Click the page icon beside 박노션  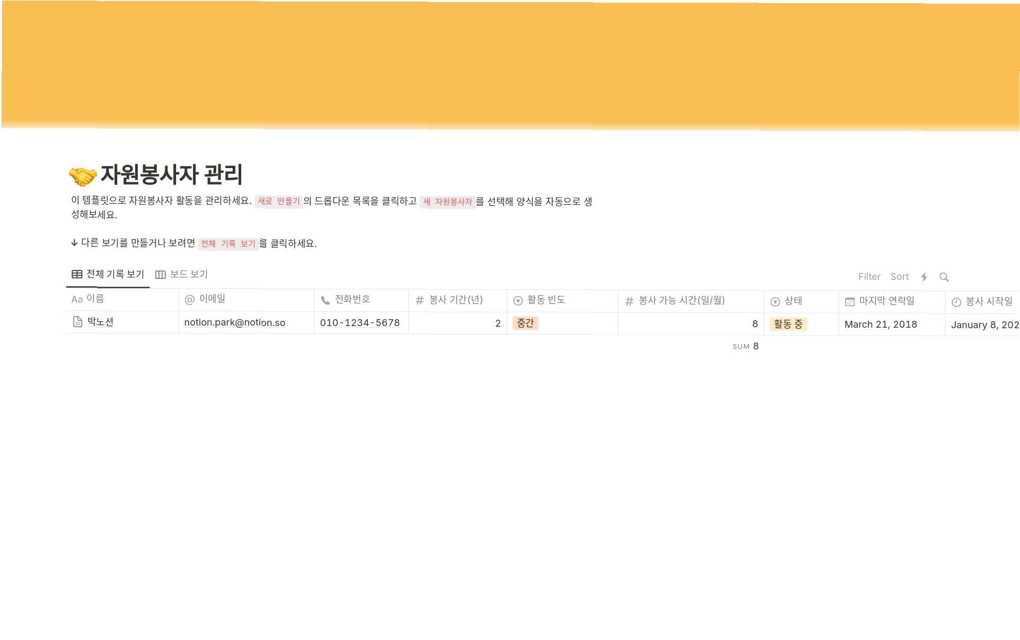point(77,322)
